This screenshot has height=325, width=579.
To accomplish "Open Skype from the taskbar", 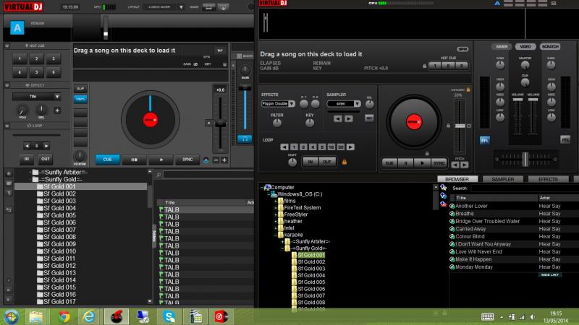I will point(169,317).
